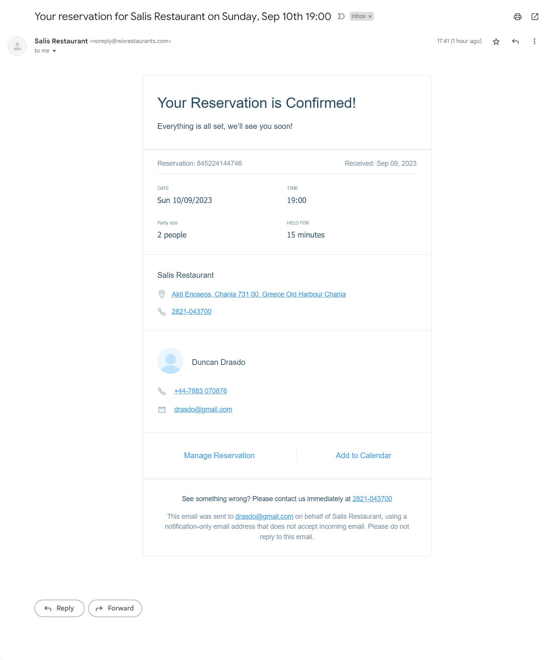Click the drasdo@gmail.com contact email link
The height and width of the screenshot is (660, 547).
203,409
